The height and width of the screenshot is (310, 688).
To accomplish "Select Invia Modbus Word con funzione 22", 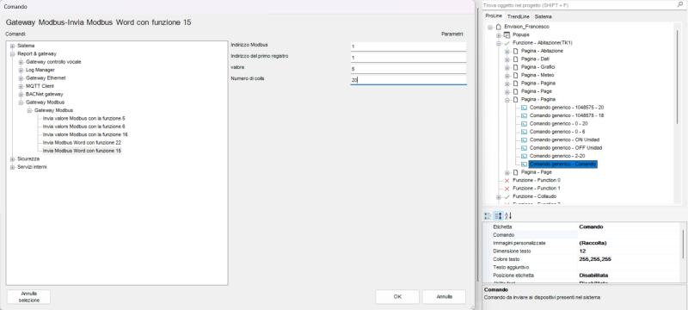I will coord(82,143).
